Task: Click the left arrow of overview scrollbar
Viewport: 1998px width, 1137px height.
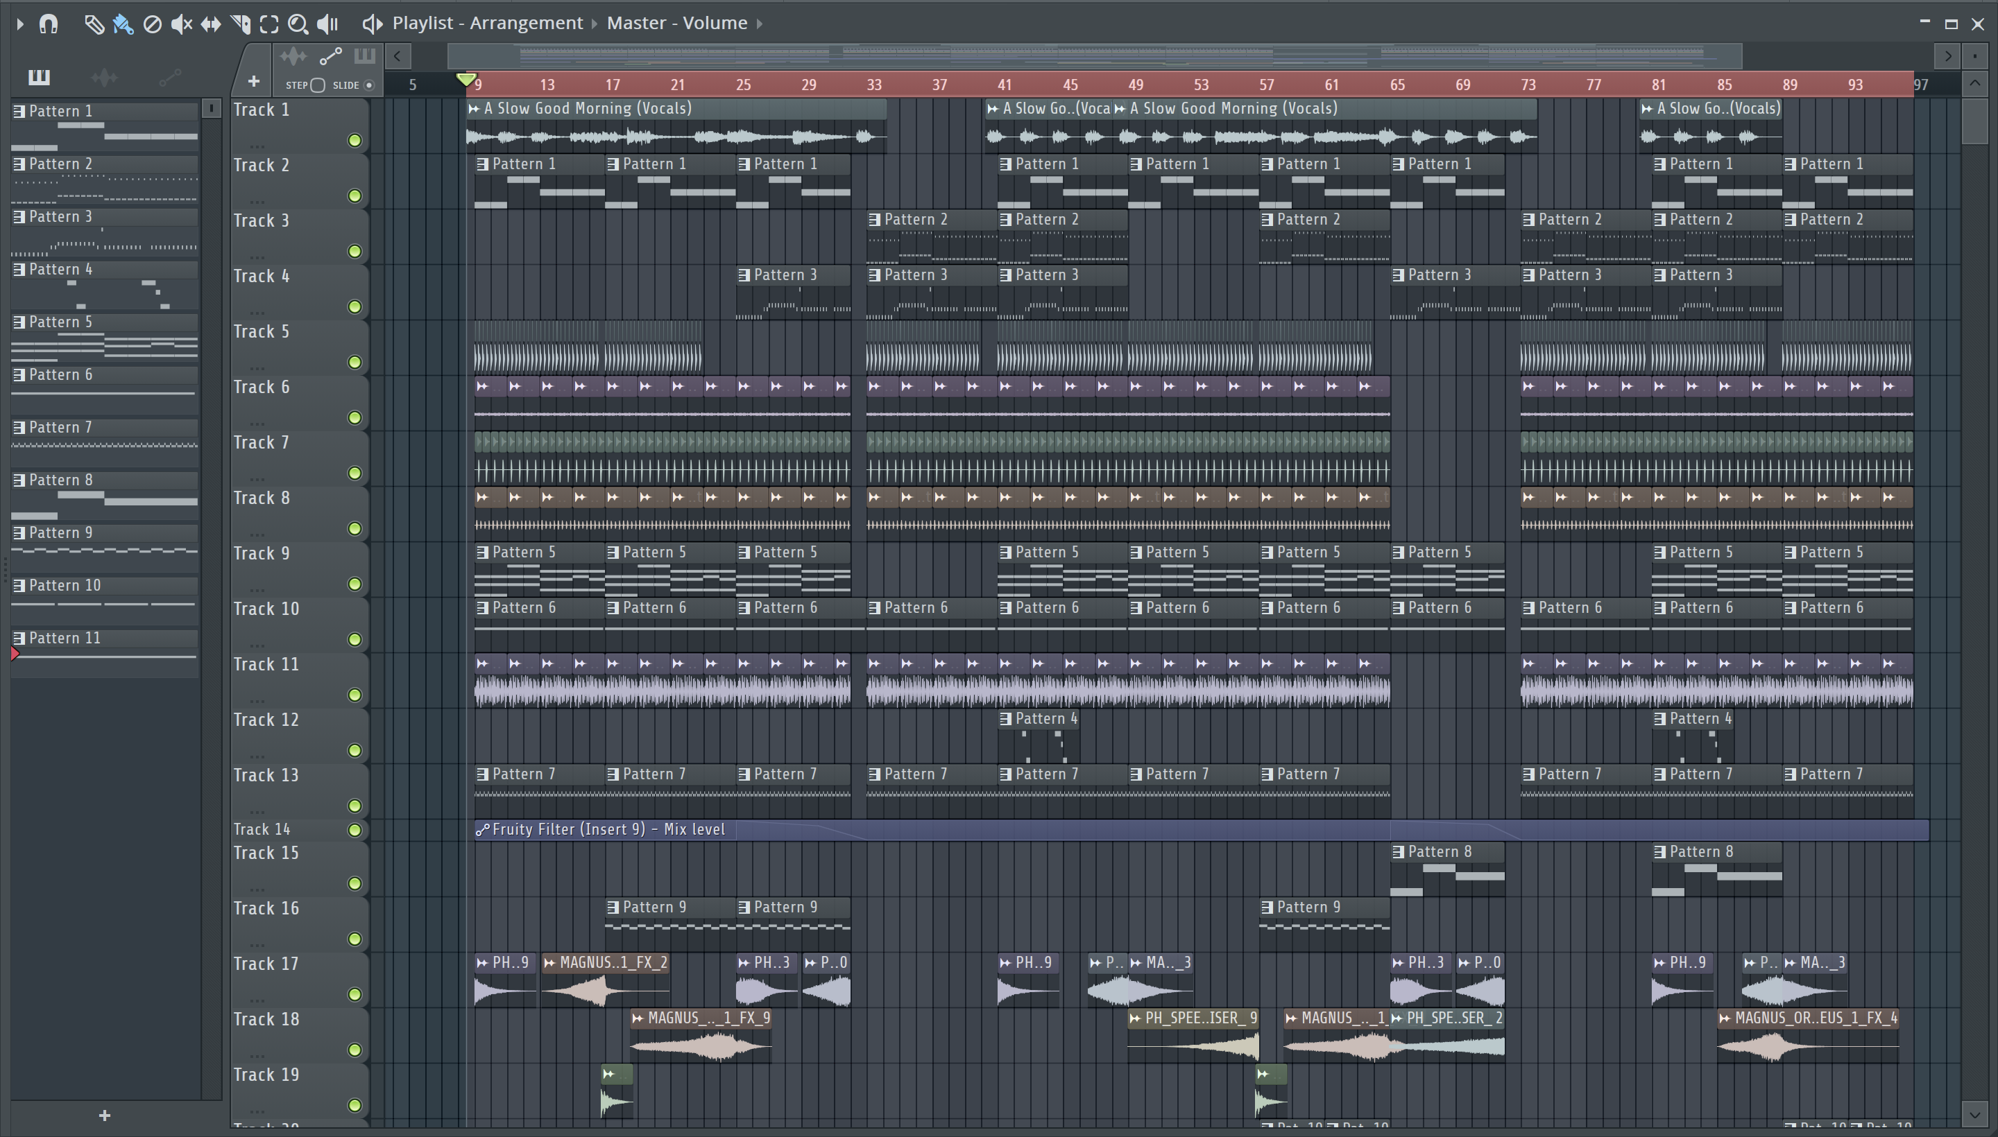Action: (x=398, y=56)
